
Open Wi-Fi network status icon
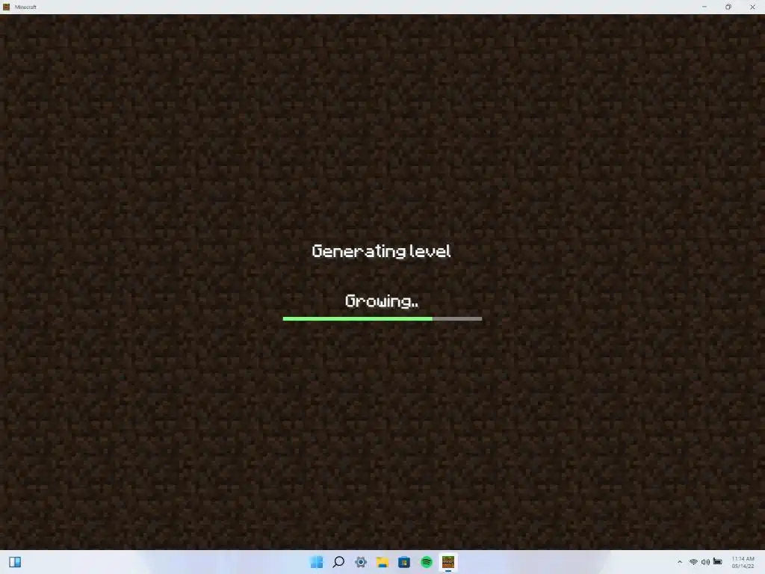click(x=693, y=562)
